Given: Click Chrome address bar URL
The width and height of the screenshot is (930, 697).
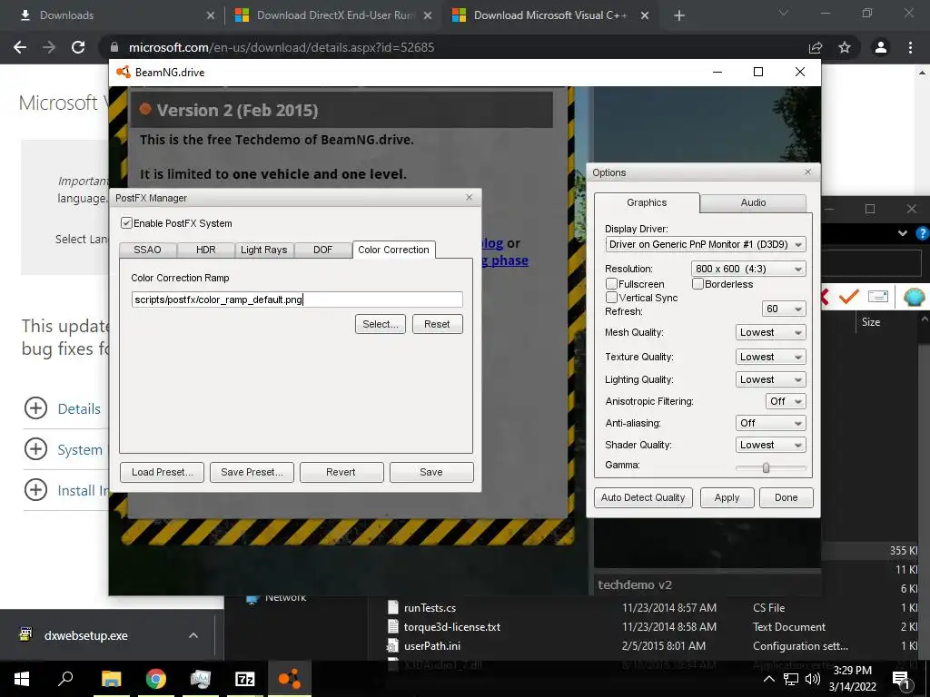Looking at the screenshot, I should pyautogui.click(x=282, y=47).
